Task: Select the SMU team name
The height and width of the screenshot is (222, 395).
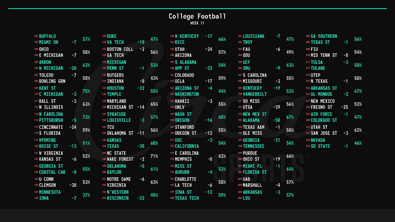Action: pos(246,68)
